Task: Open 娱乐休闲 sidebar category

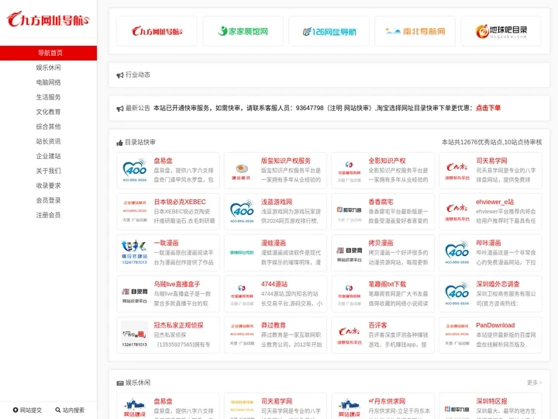Action: [48, 68]
